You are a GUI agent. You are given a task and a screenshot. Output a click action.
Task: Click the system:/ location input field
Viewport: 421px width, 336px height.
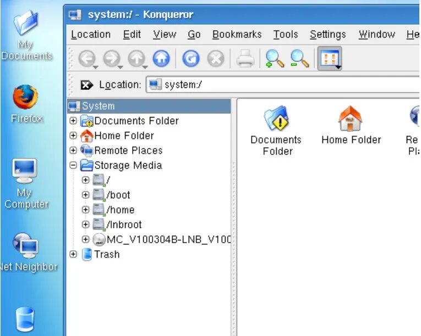(x=283, y=85)
